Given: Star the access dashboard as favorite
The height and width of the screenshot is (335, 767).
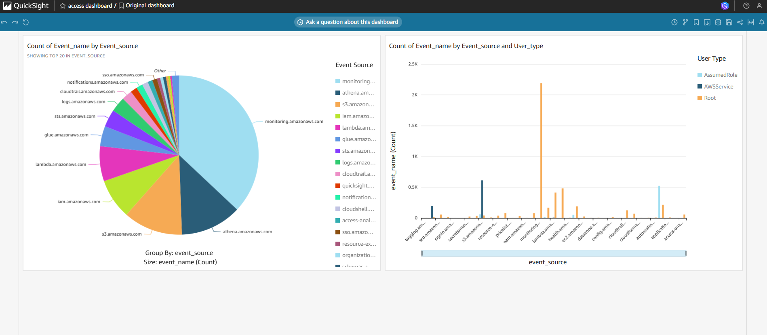Looking at the screenshot, I should pos(63,6).
